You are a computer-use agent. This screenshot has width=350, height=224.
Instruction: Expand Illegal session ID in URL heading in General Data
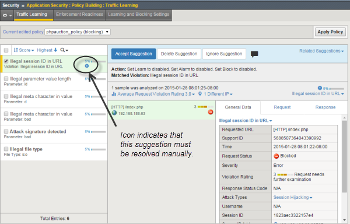coord(246,121)
